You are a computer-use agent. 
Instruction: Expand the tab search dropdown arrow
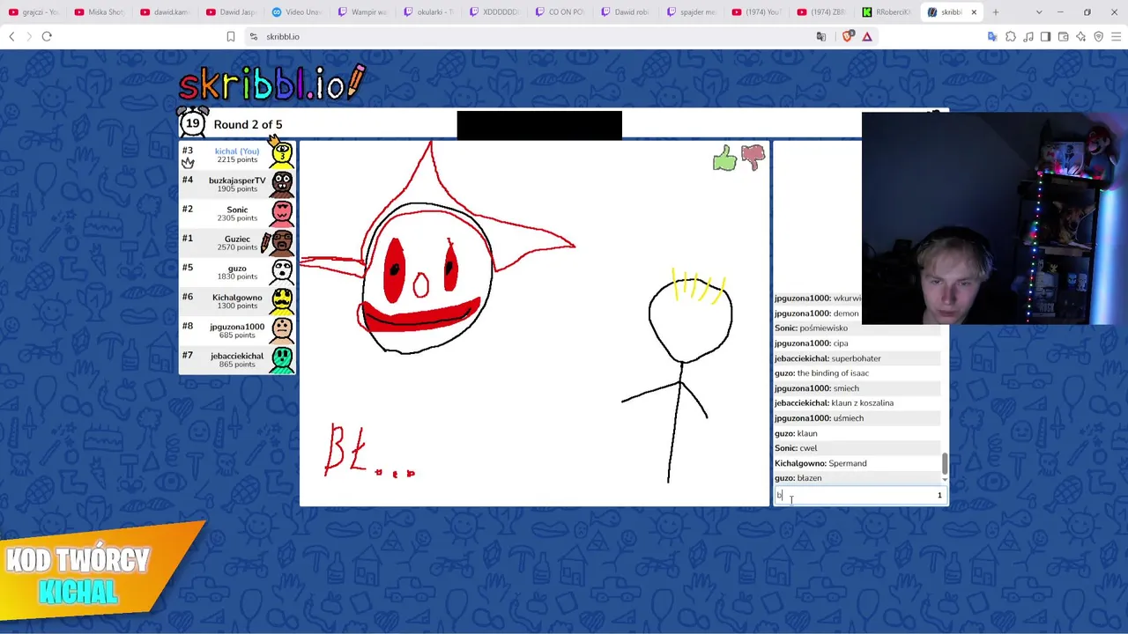1039,12
